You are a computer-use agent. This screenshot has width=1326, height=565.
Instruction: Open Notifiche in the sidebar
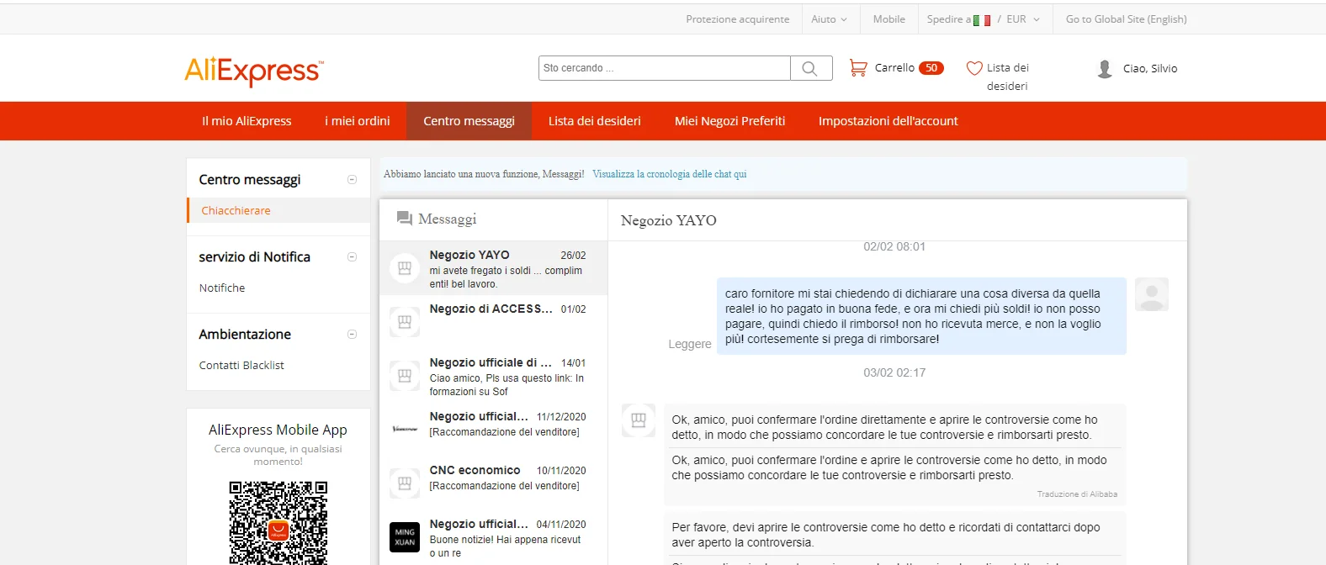222,288
